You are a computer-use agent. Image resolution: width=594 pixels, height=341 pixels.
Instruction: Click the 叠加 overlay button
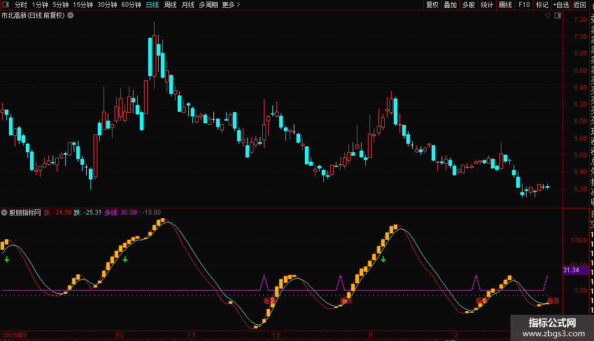tap(450, 5)
